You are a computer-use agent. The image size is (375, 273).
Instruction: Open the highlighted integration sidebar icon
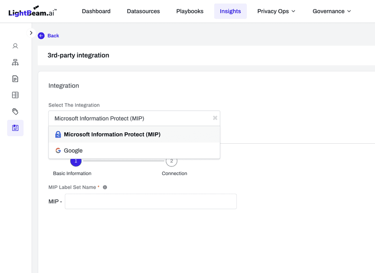point(15,128)
